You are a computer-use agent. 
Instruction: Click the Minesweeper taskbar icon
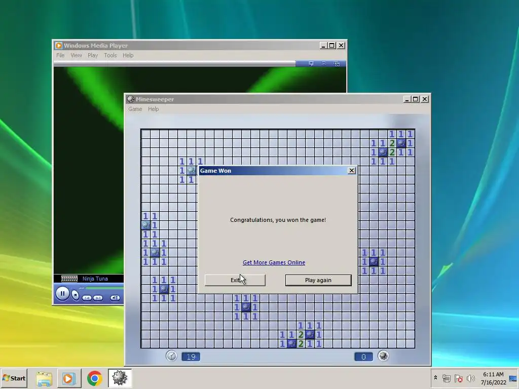point(120,378)
